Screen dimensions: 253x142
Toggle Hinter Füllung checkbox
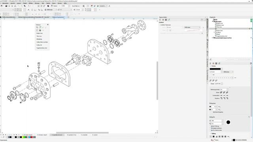pyautogui.click(x=210, y=126)
